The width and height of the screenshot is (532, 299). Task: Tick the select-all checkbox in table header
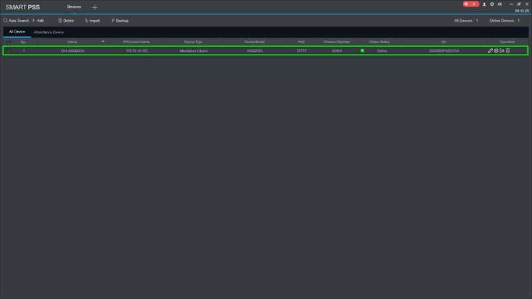click(x=9, y=43)
